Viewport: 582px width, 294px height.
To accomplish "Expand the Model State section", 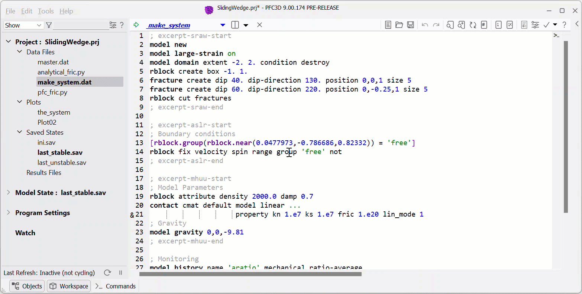I will point(8,192).
